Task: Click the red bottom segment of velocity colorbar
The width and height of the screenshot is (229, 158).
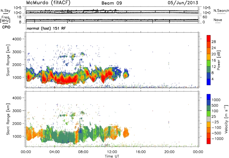Action: [x=209, y=141]
